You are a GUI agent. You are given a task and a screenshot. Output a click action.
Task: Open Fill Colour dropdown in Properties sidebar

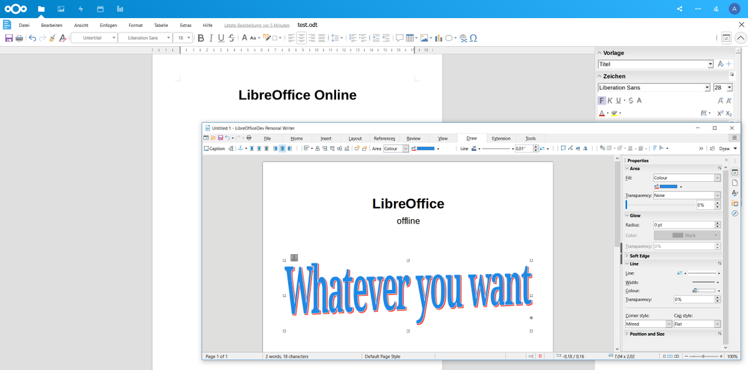[x=686, y=178]
